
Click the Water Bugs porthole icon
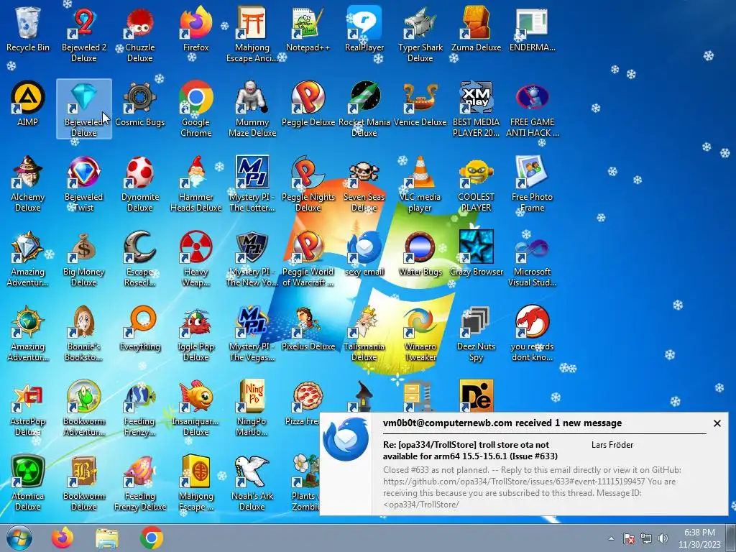420,254
